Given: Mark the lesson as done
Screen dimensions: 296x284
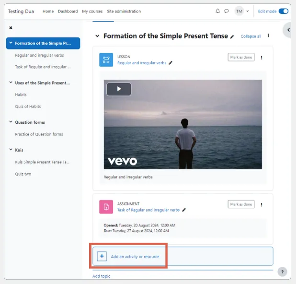Looking at the screenshot, I should (241, 57).
